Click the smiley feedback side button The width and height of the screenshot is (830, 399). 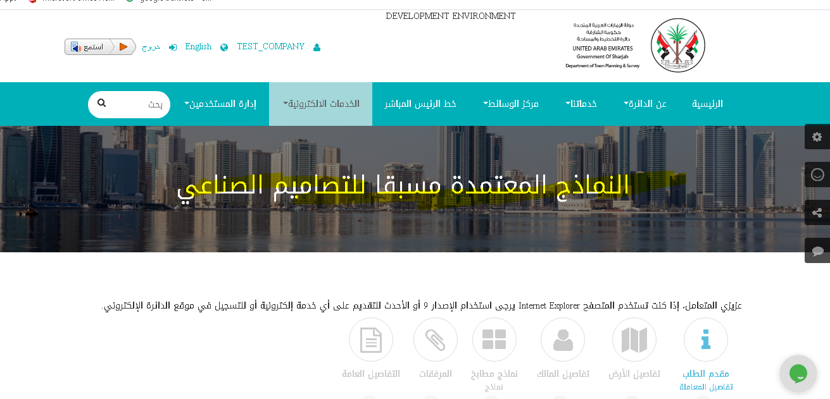click(817, 175)
